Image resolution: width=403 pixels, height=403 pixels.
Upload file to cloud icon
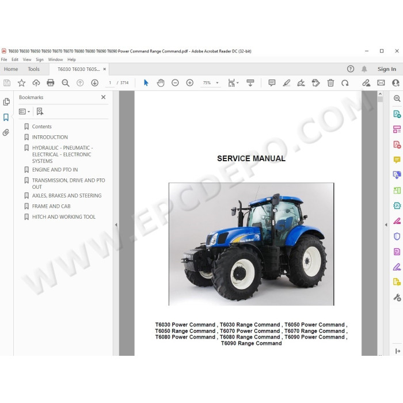(36, 83)
